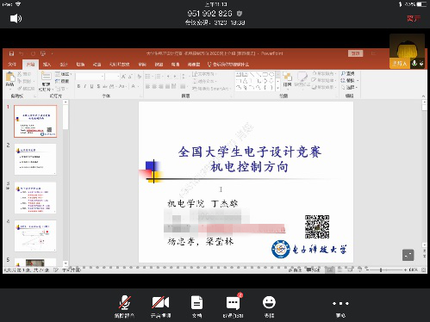The height and width of the screenshot is (322, 430).
Task: Toggle the meeting speaker audio icon
Action: click(x=16, y=19)
